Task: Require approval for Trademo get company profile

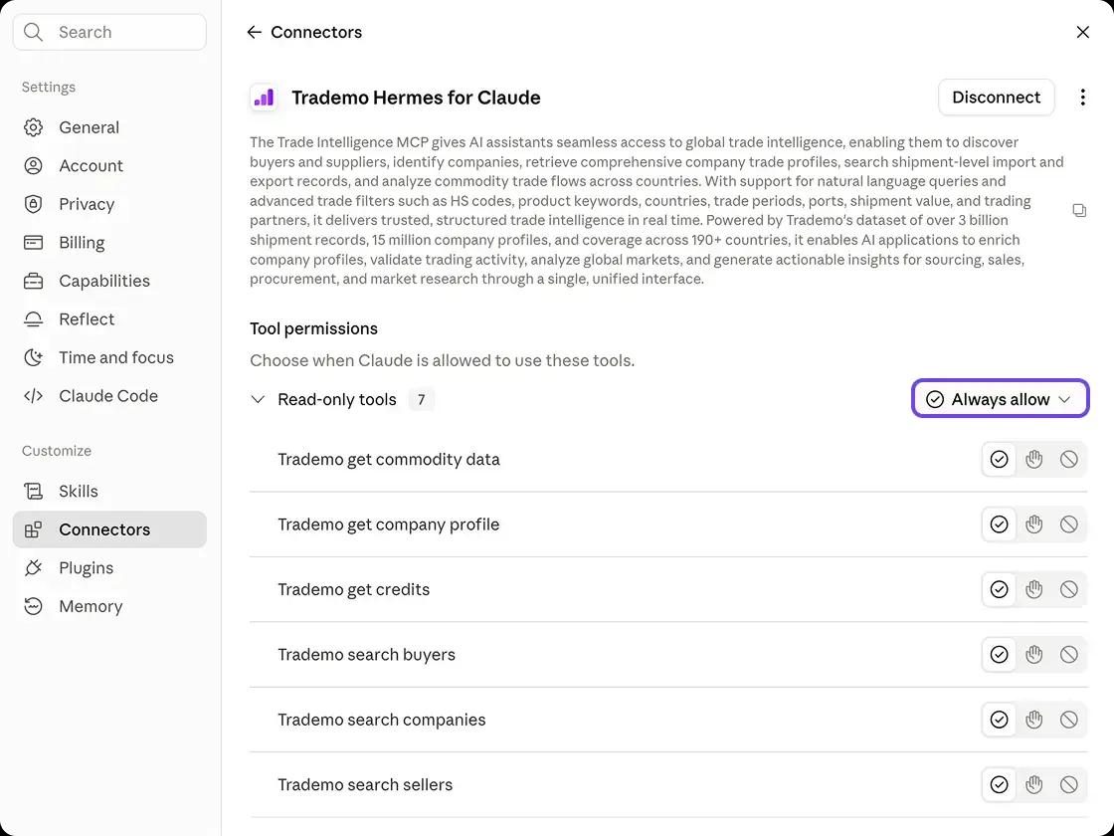Action: click(x=1033, y=524)
